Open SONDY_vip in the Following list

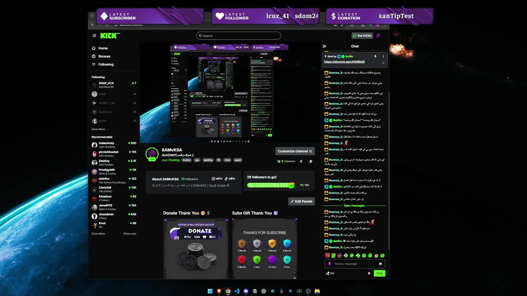(x=114, y=103)
